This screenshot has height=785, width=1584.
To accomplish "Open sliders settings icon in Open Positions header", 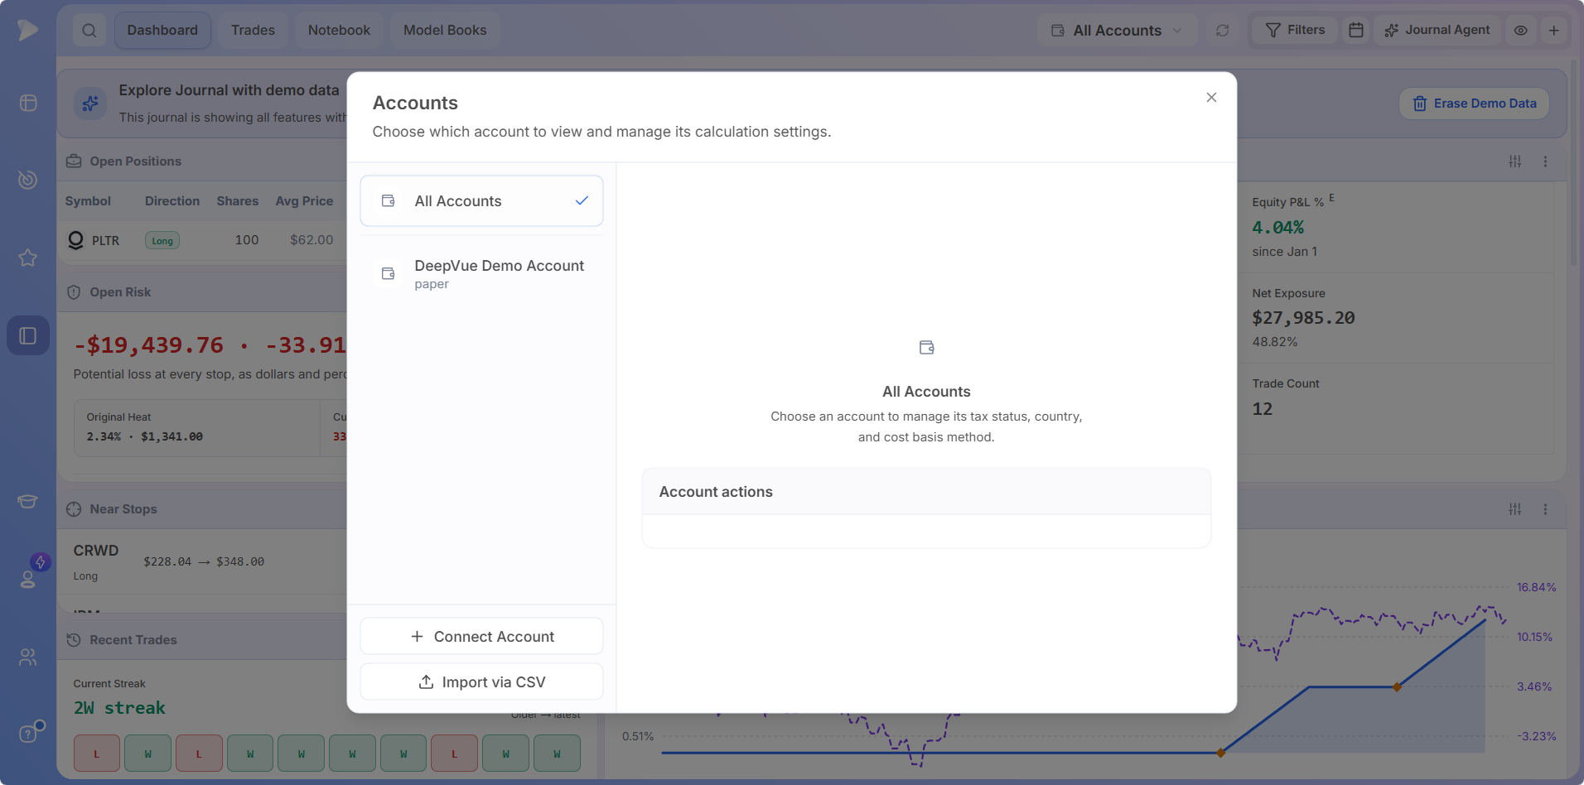I will (1515, 161).
